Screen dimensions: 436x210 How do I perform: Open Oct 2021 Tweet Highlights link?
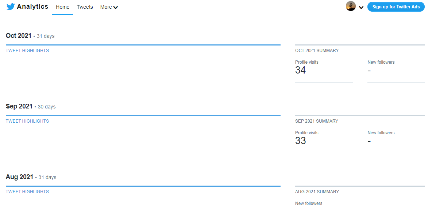27,51
